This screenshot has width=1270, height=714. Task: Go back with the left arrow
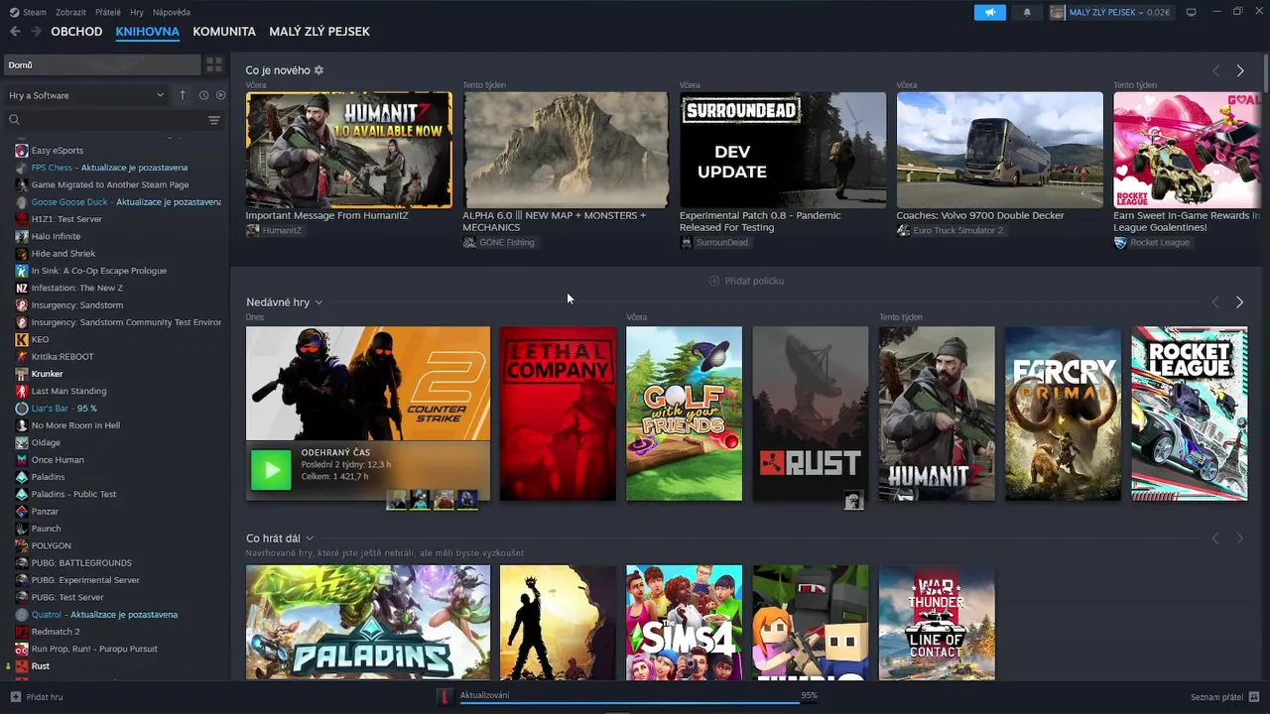[15, 32]
